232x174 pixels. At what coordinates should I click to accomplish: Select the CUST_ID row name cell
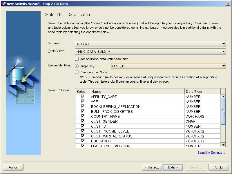pyautogui.click(x=137, y=126)
